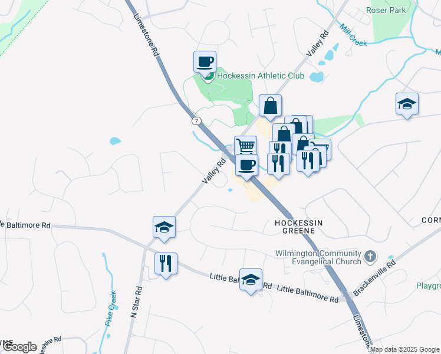Click the restaurant marker near N Star Rd

pos(166,265)
